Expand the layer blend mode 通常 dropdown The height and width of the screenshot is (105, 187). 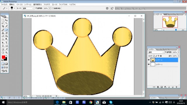[156, 52]
